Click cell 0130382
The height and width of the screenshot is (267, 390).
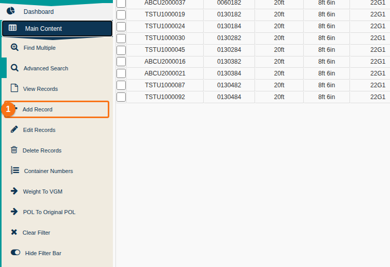(229, 62)
